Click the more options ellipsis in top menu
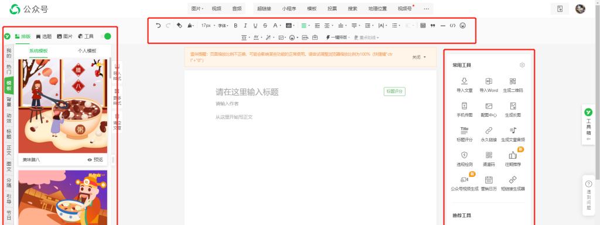Viewport: 600px width, 225px height. pos(427,8)
